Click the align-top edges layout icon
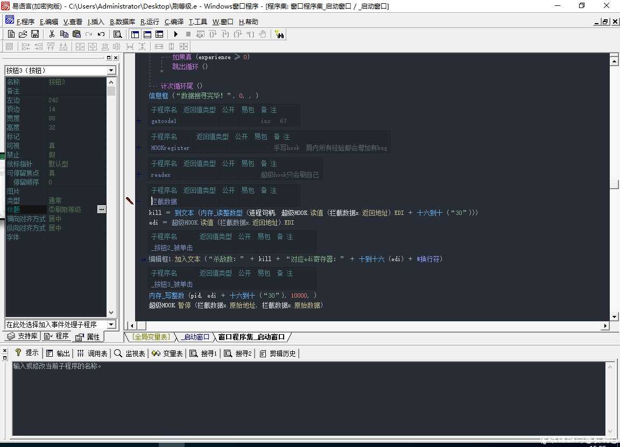Screen dimensions: 620x447 pyautogui.click(x=51, y=47)
